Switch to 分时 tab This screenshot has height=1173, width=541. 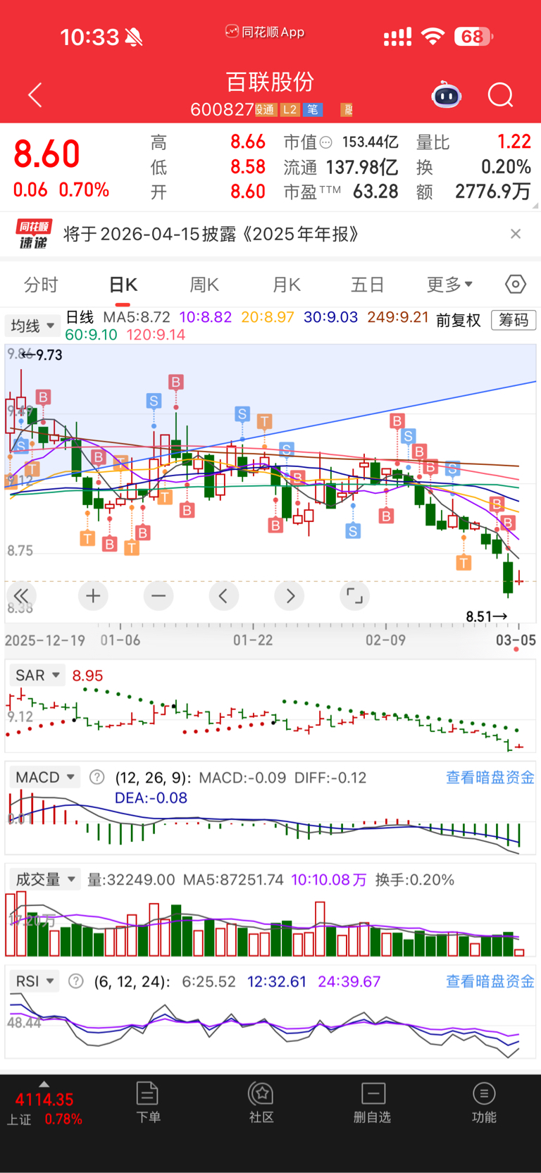click(41, 285)
